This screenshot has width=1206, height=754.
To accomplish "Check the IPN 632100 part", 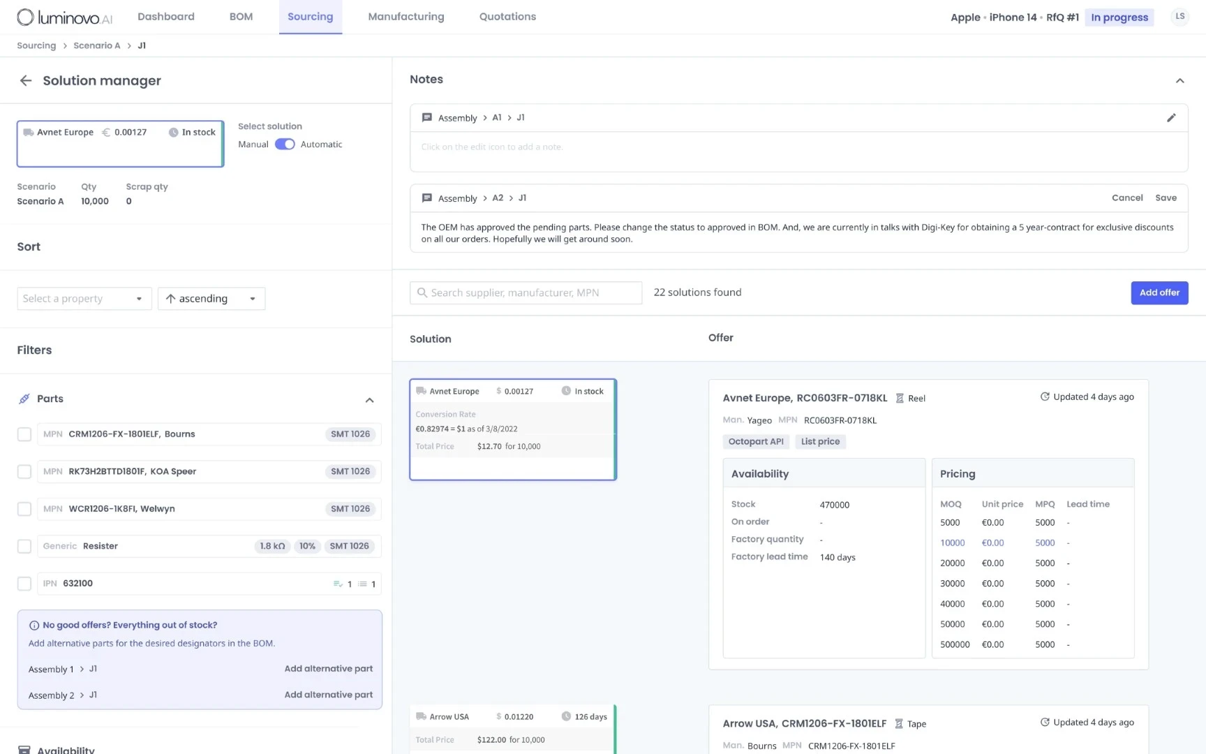I will point(24,584).
